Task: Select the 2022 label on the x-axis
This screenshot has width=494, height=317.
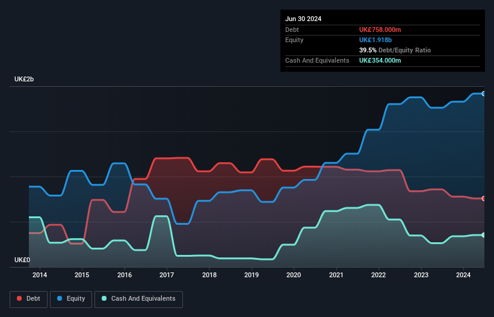Action: (x=378, y=275)
